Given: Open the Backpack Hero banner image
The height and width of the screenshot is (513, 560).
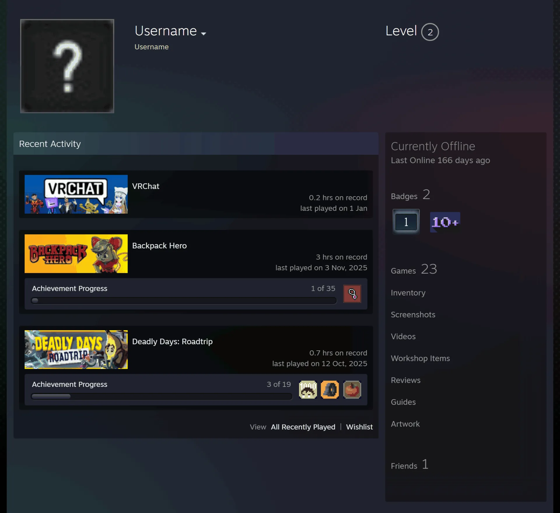Looking at the screenshot, I should coord(76,254).
